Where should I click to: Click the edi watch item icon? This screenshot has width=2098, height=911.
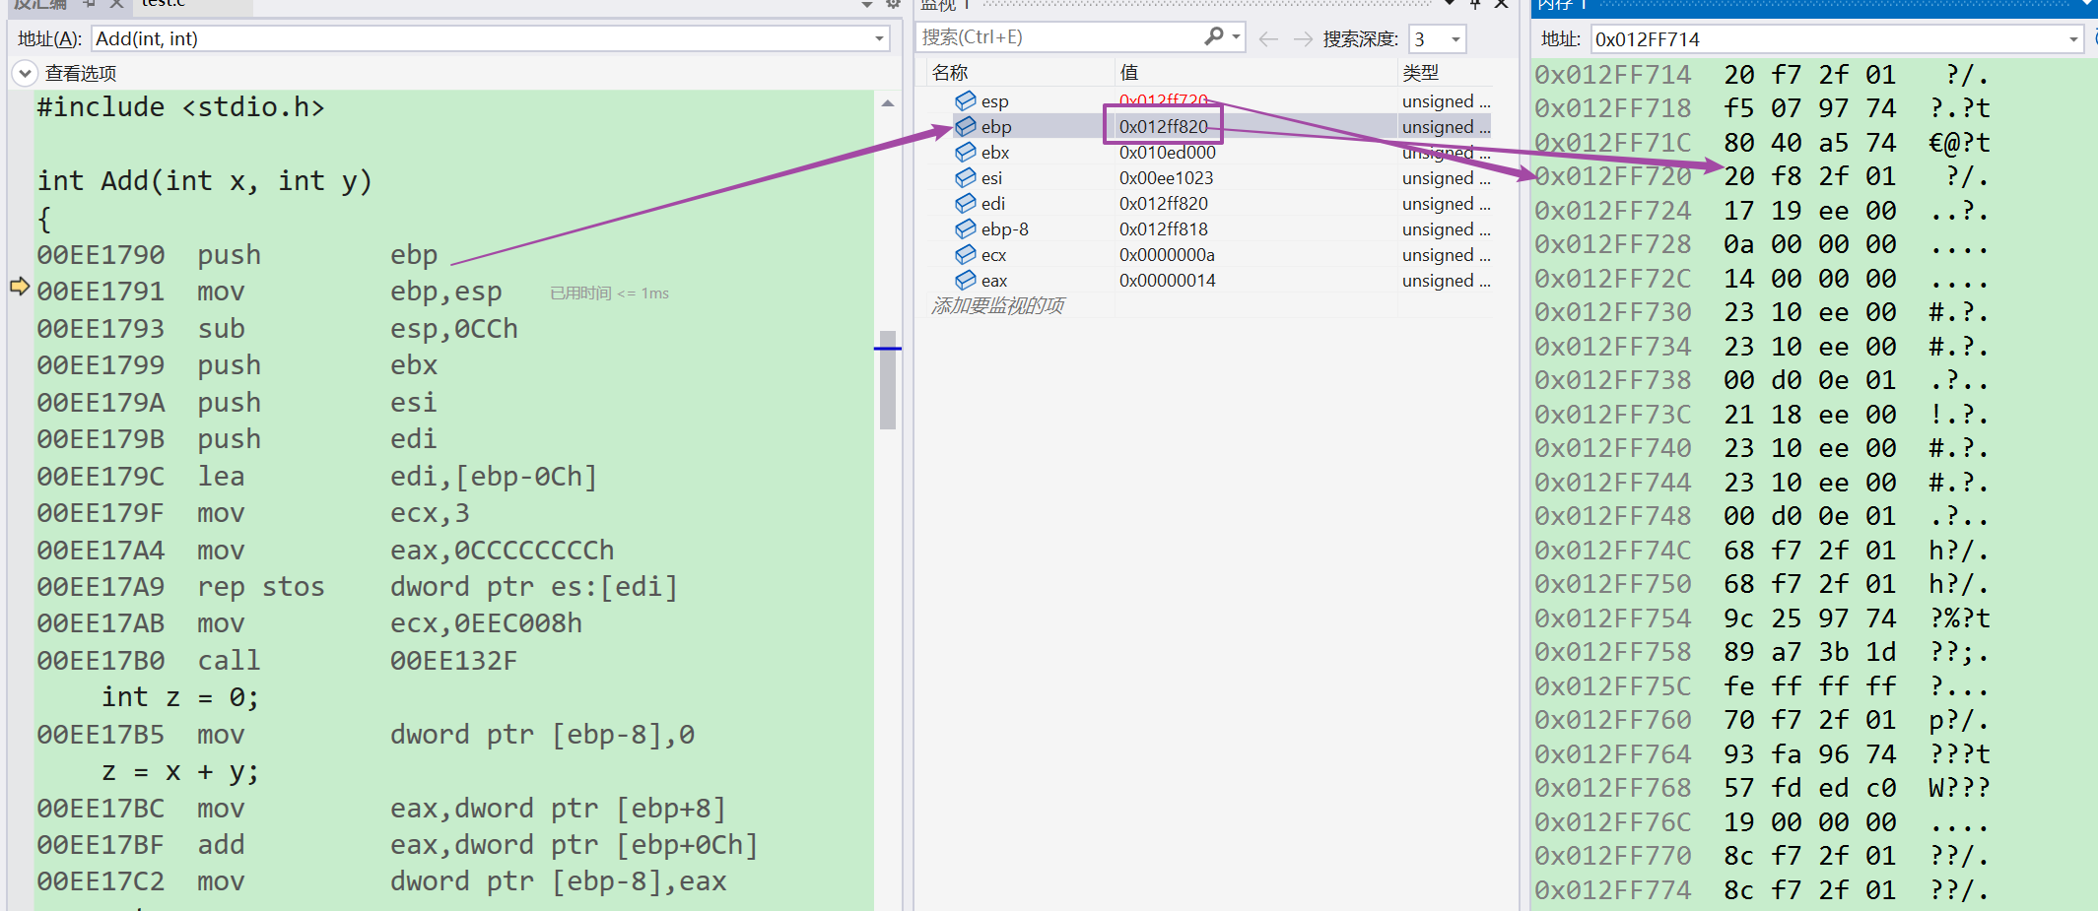(966, 203)
